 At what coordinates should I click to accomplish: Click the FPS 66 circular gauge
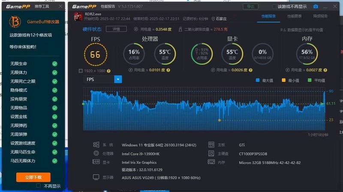pos(96,55)
